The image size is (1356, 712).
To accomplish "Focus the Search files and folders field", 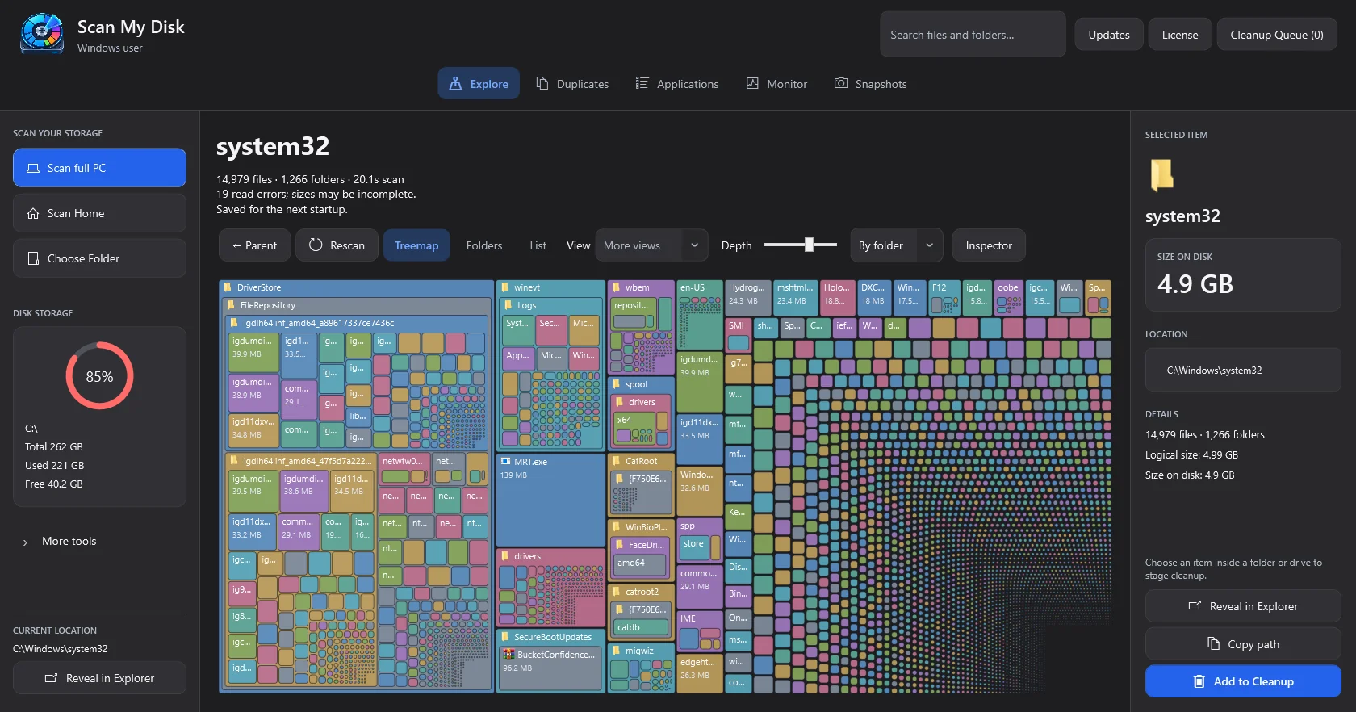I will [x=973, y=35].
